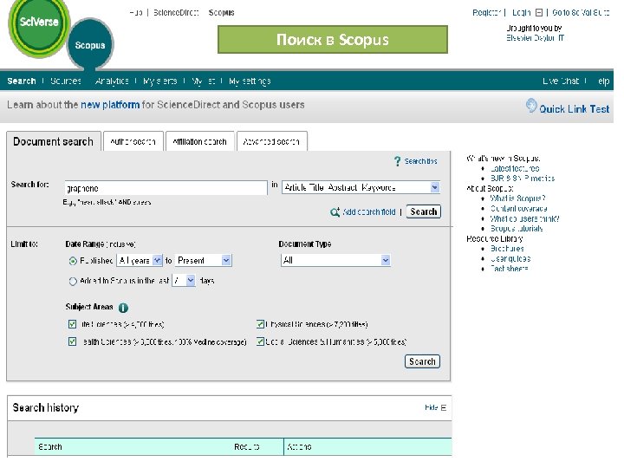Open the Sources menu item
The height and width of the screenshot is (468, 624).
66,81
